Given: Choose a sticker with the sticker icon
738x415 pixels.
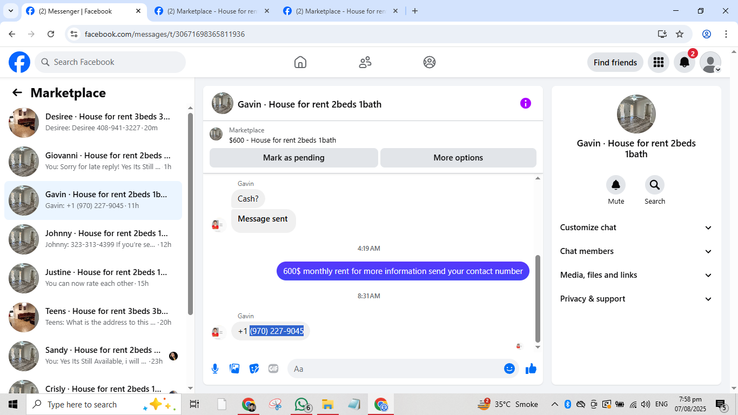Looking at the screenshot, I should pyautogui.click(x=254, y=369).
